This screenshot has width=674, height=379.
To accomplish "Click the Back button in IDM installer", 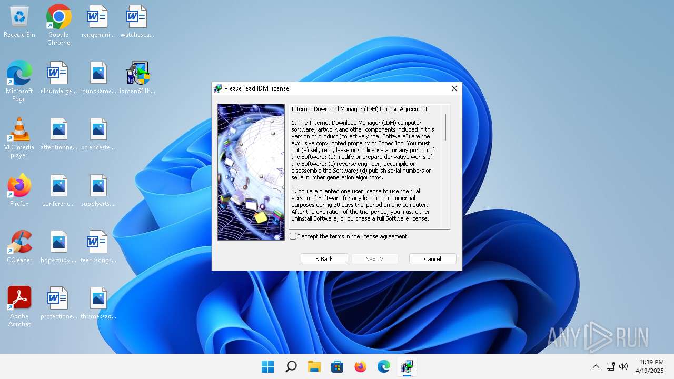I will 324,259.
